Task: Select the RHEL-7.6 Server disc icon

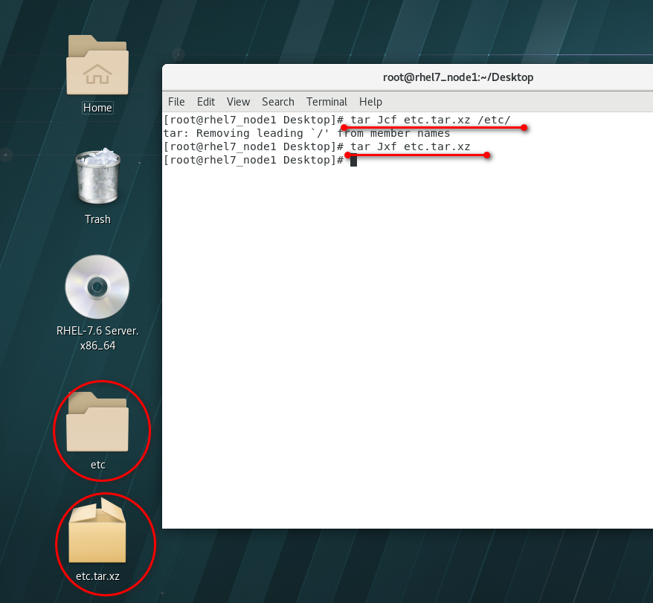Action: point(97,287)
